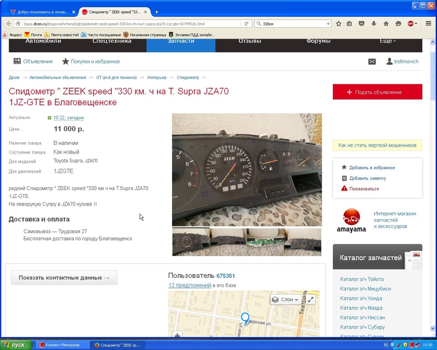Click the browser back arrow button
Screen dimensions: 437x350
click(8, 24)
